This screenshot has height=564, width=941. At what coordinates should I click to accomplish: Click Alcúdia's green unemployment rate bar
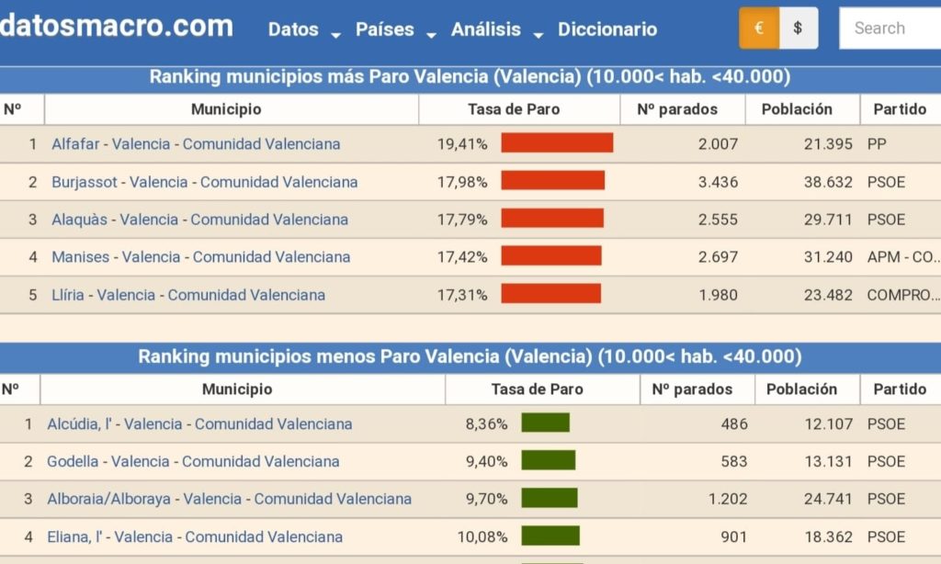(545, 423)
